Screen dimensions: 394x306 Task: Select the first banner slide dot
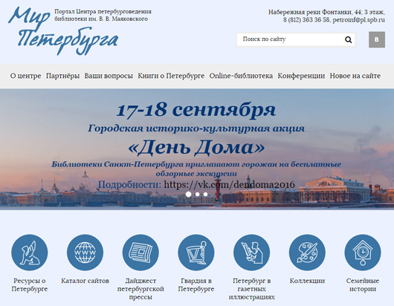[x=188, y=194]
